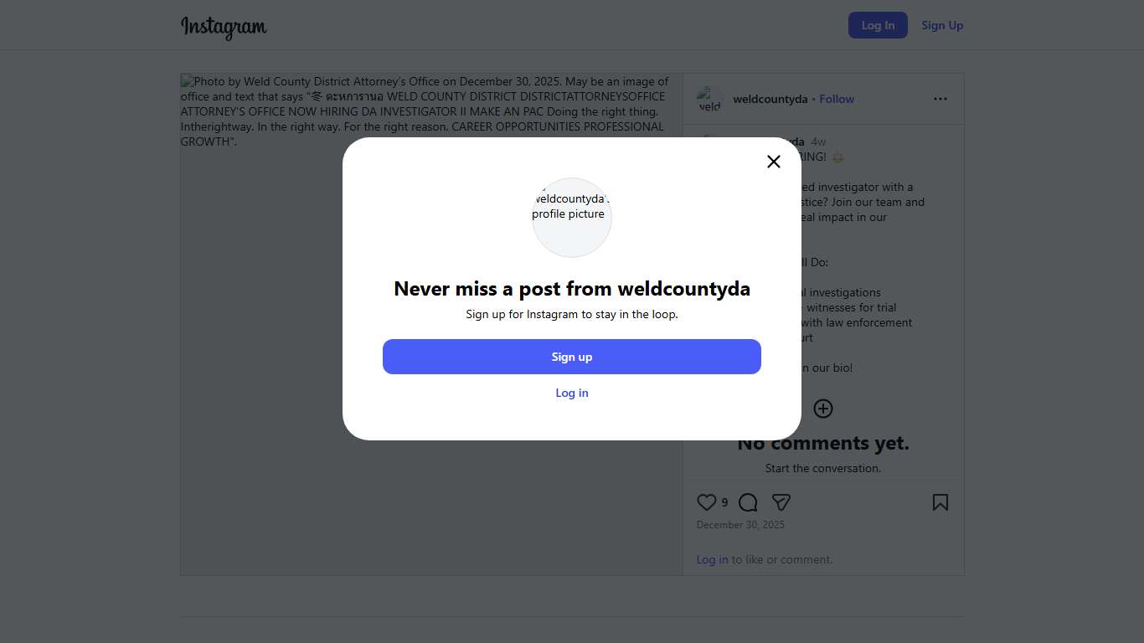Image resolution: width=1144 pixels, height=643 pixels.
Task: Click the speech bubble Comment icon
Action: click(748, 502)
